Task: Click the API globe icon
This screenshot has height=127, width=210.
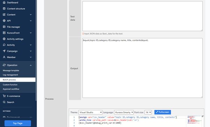Action: tap(4, 21)
